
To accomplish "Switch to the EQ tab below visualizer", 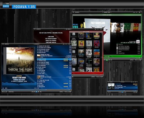I will coord(3,88).
